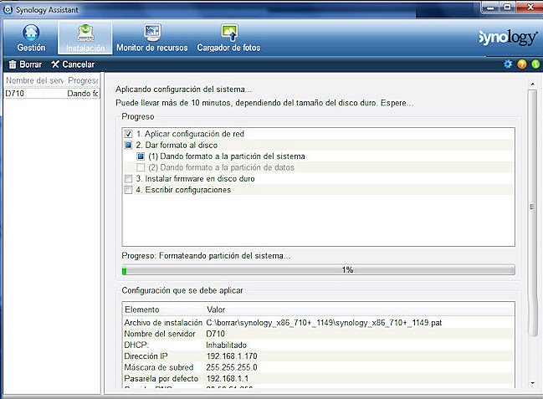Click the Dando fc progress cell

pyautogui.click(x=83, y=94)
